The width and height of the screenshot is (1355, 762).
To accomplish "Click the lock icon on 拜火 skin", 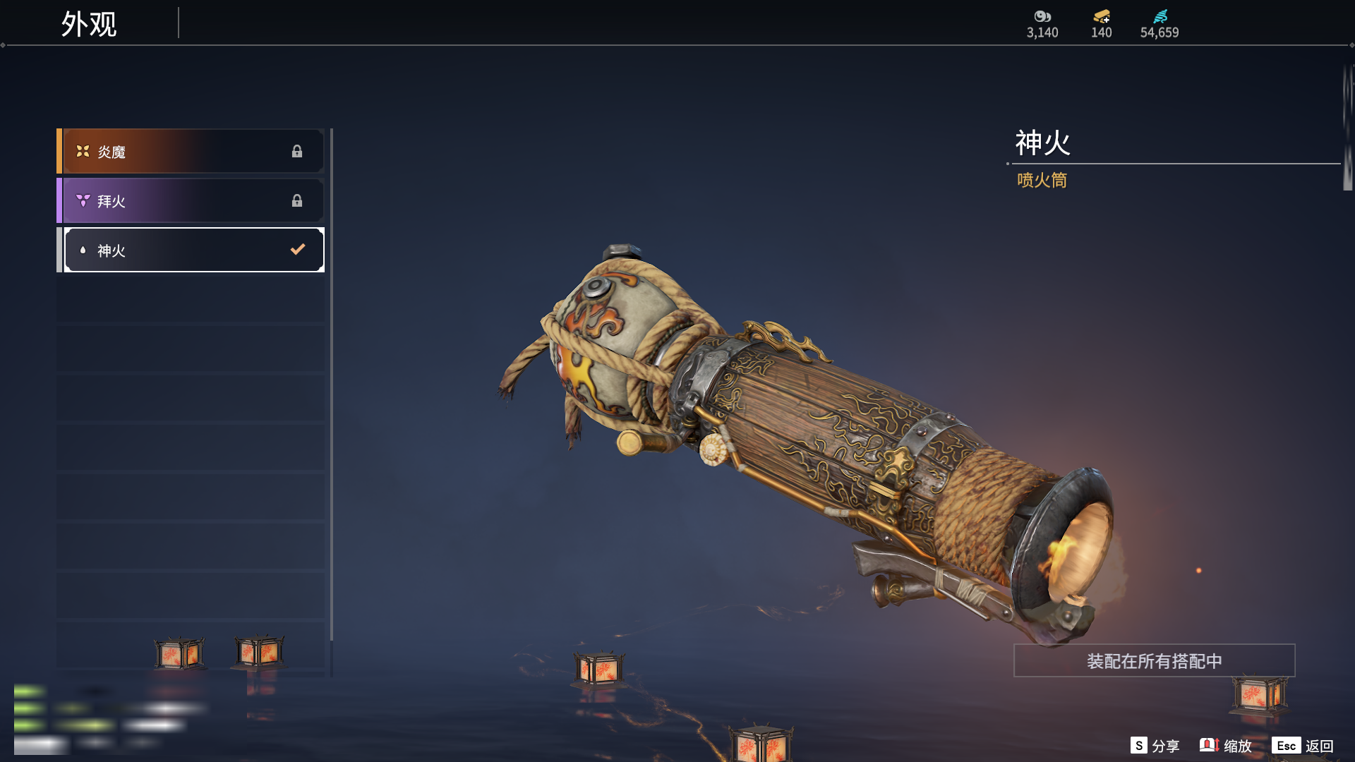I will click(x=297, y=200).
